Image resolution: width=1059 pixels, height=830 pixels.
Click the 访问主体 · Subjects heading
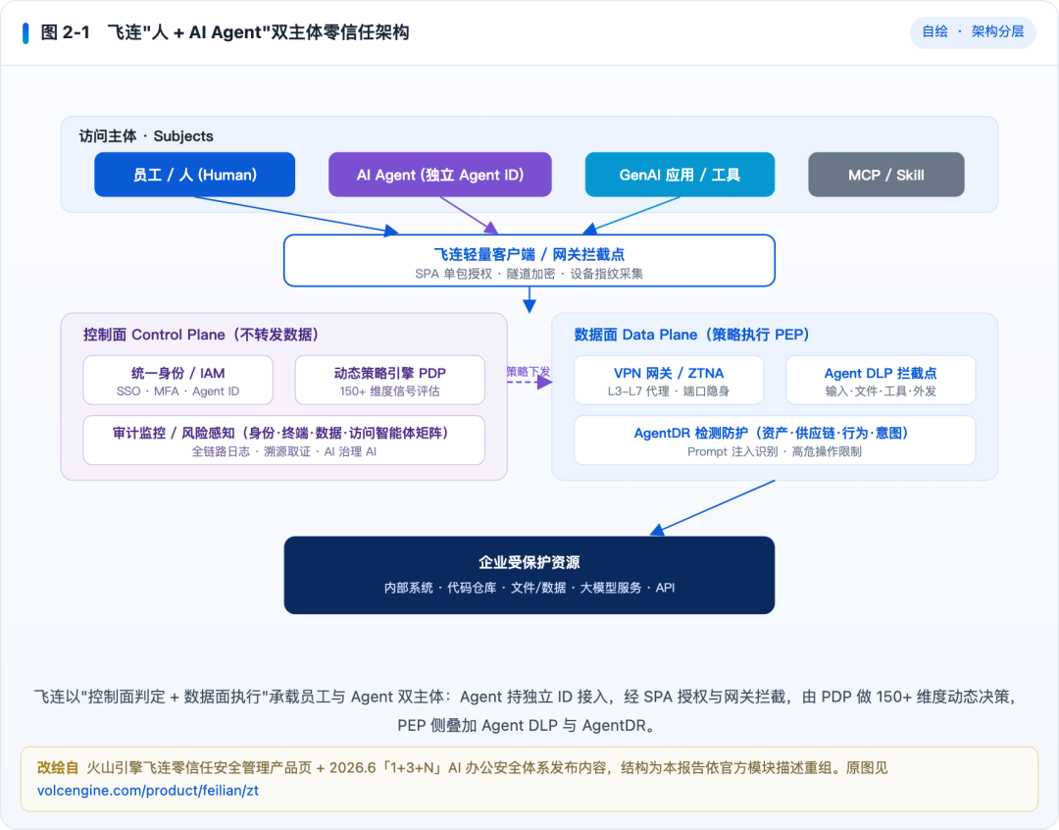pos(146,135)
